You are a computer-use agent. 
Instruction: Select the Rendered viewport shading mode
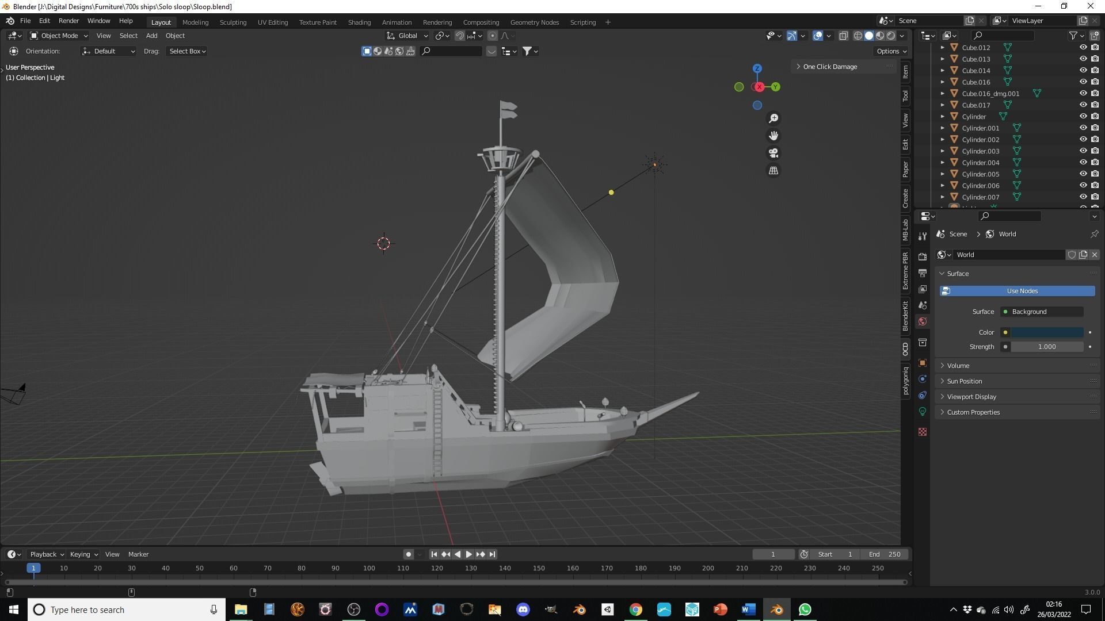891,36
